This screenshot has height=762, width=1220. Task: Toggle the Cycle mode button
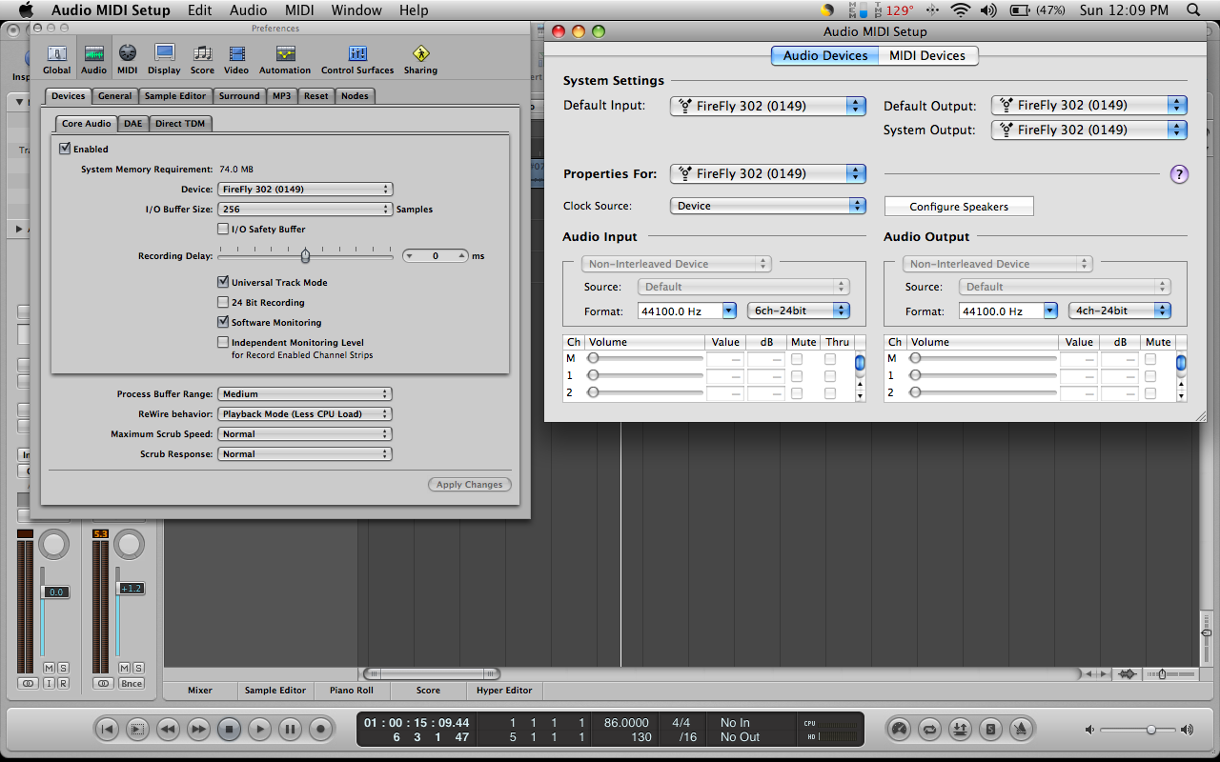[928, 730]
